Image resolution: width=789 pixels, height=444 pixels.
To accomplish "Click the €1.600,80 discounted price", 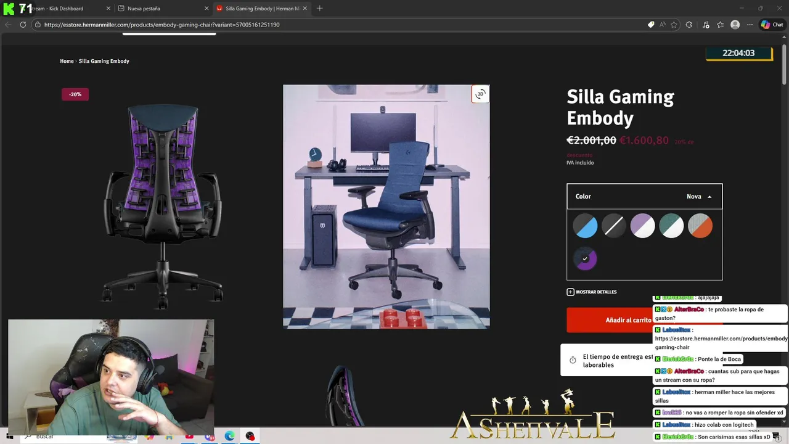I will click(x=644, y=141).
